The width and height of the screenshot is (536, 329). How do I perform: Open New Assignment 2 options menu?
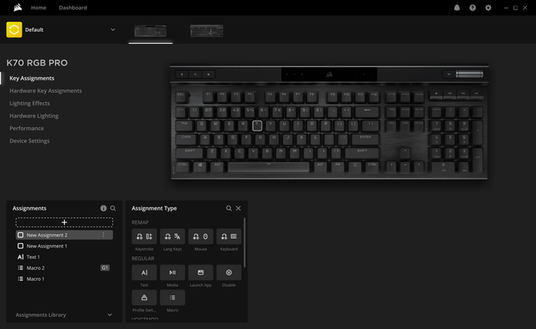(x=103, y=235)
